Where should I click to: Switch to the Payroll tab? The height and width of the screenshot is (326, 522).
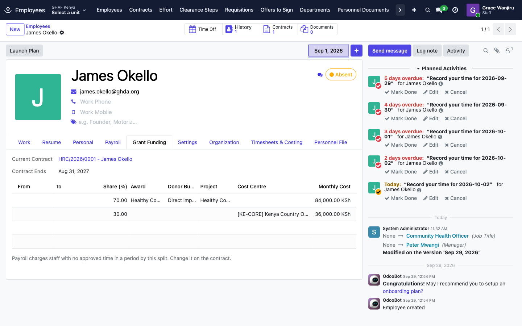113,142
